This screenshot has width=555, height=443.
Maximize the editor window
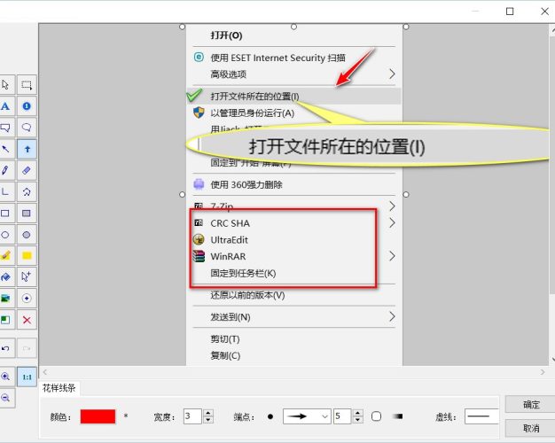click(x=510, y=12)
